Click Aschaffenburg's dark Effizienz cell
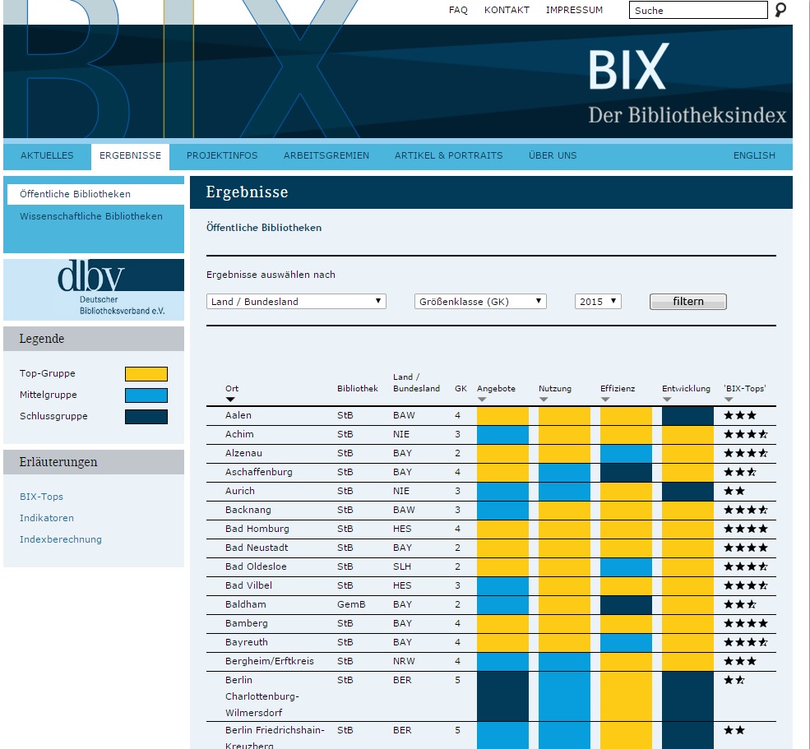 [626, 473]
